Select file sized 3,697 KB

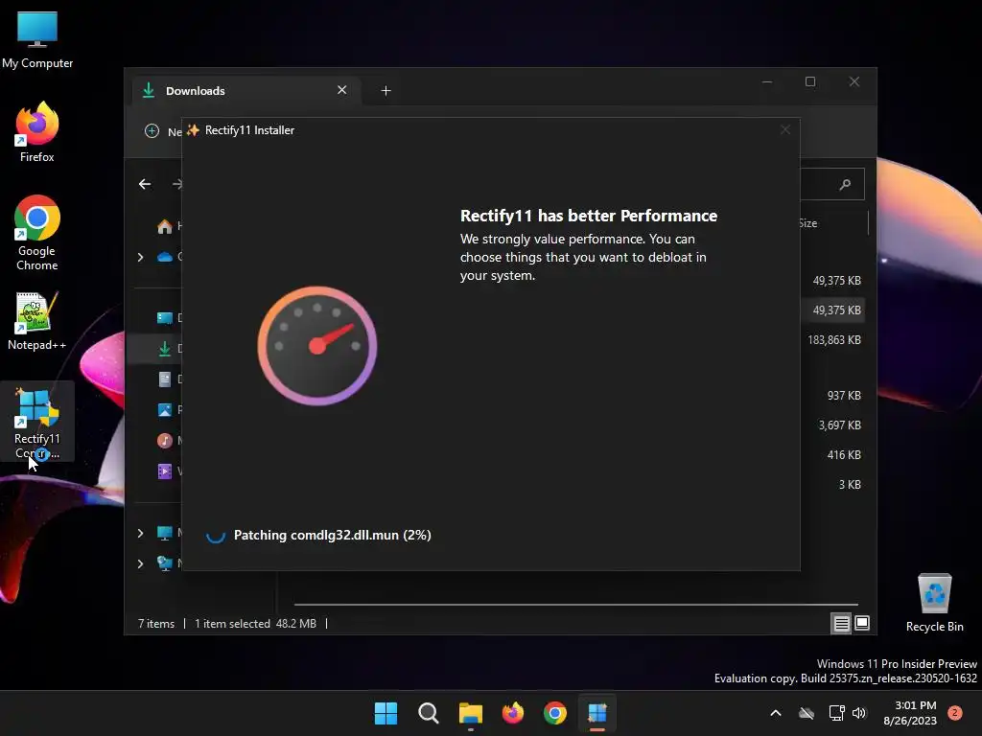[x=839, y=425]
